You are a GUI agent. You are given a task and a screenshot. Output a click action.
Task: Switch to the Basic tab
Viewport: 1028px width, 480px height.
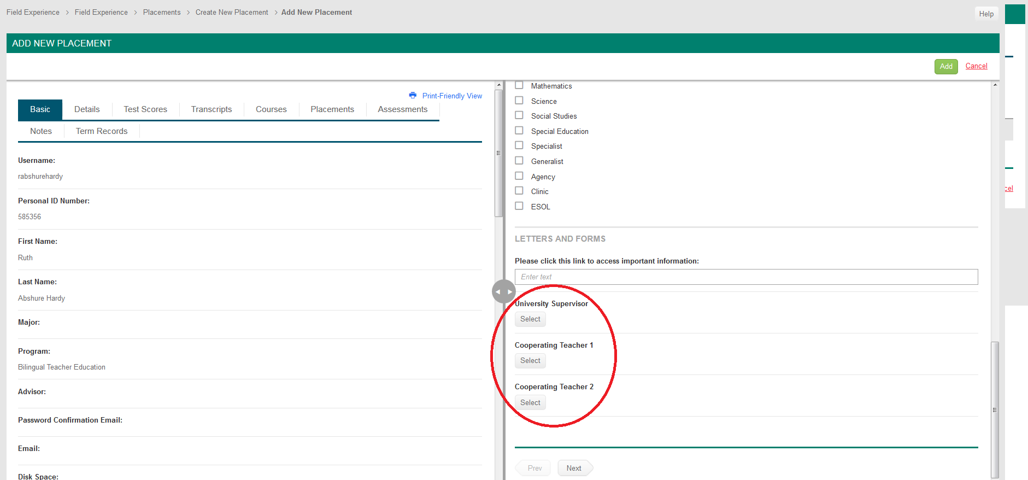click(40, 109)
